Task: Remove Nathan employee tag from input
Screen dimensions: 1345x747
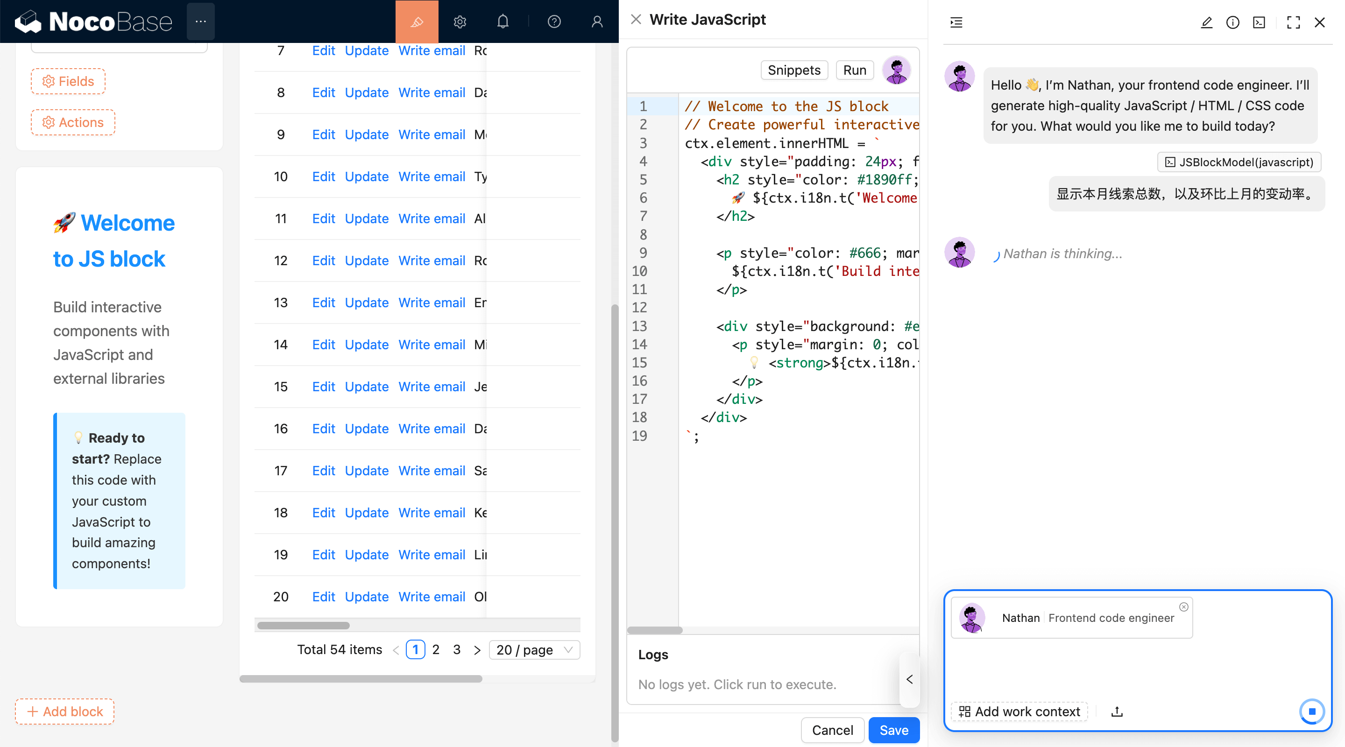Action: coord(1183,606)
